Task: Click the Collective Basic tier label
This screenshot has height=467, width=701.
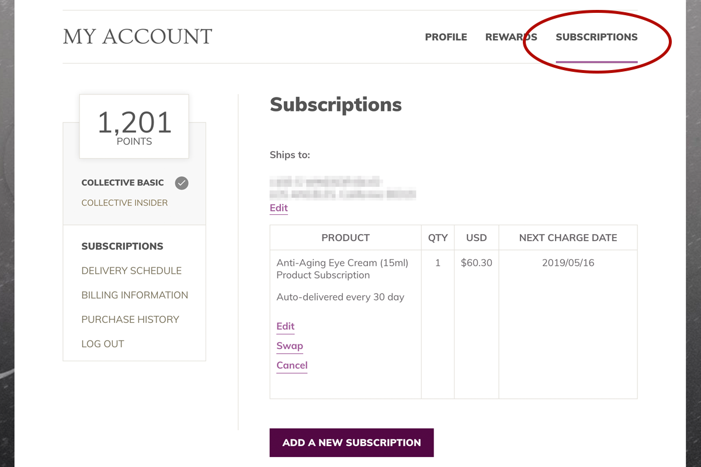Action: click(123, 183)
